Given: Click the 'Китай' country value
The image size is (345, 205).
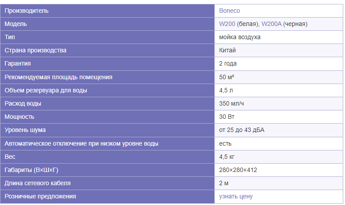Looking at the screenshot, I should tap(227, 50).
